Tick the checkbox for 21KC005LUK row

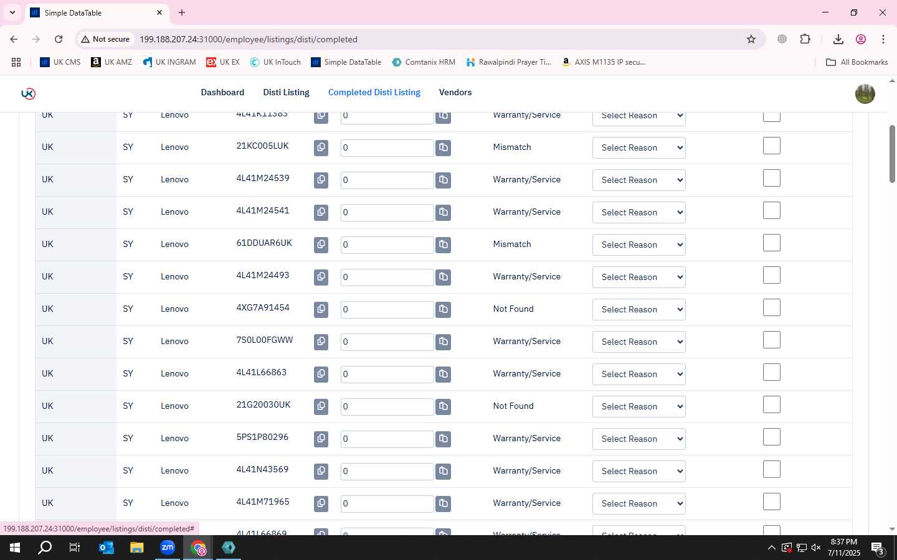(x=772, y=146)
